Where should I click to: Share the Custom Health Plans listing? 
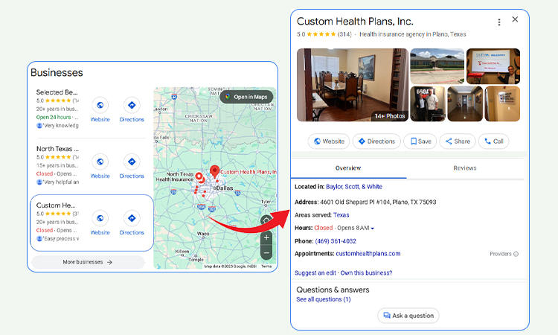[x=458, y=141]
